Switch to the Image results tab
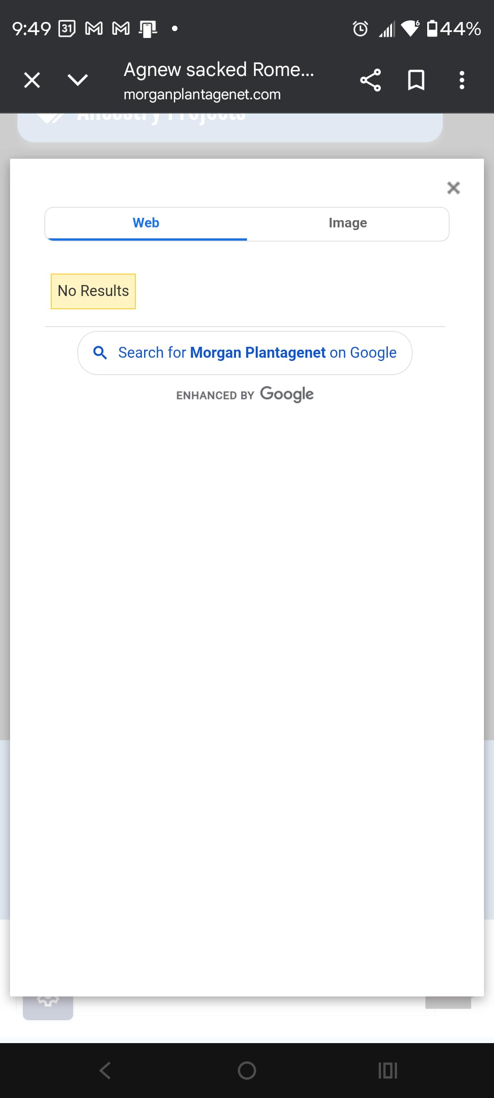 [x=348, y=223]
